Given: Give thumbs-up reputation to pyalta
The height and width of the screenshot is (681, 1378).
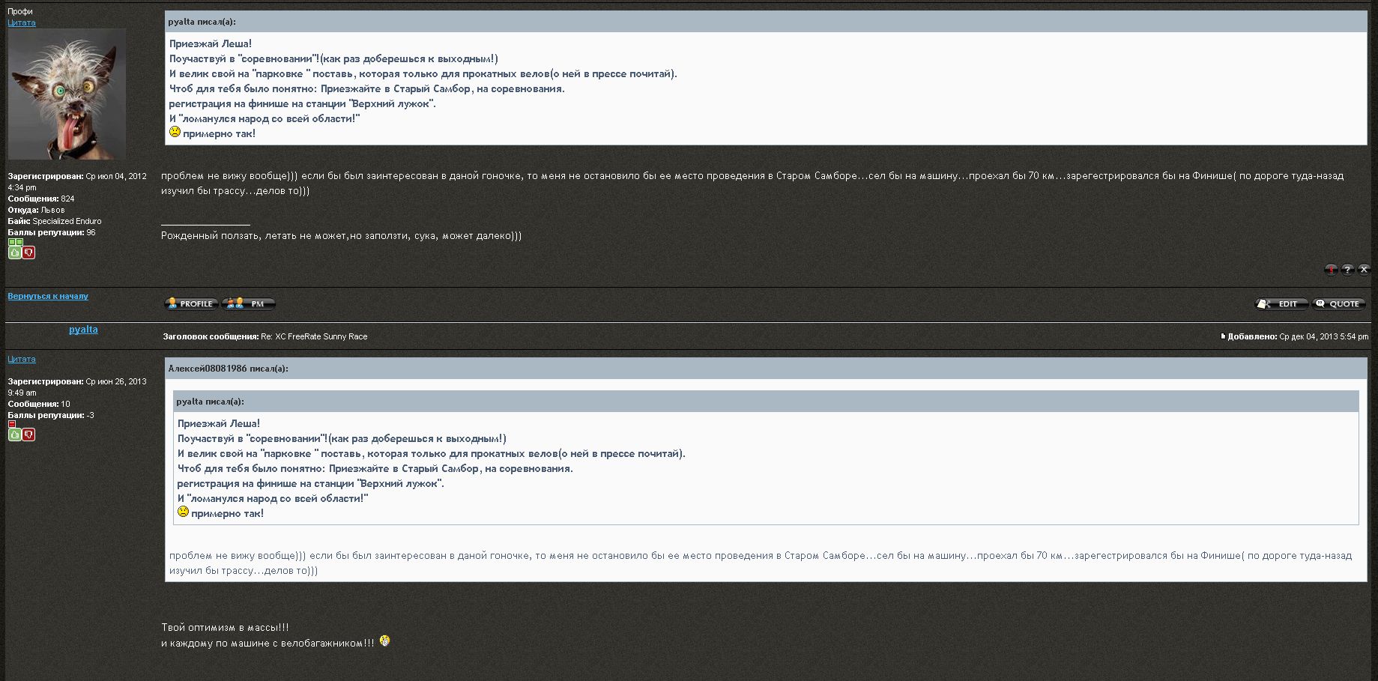Looking at the screenshot, I should click(14, 435).
